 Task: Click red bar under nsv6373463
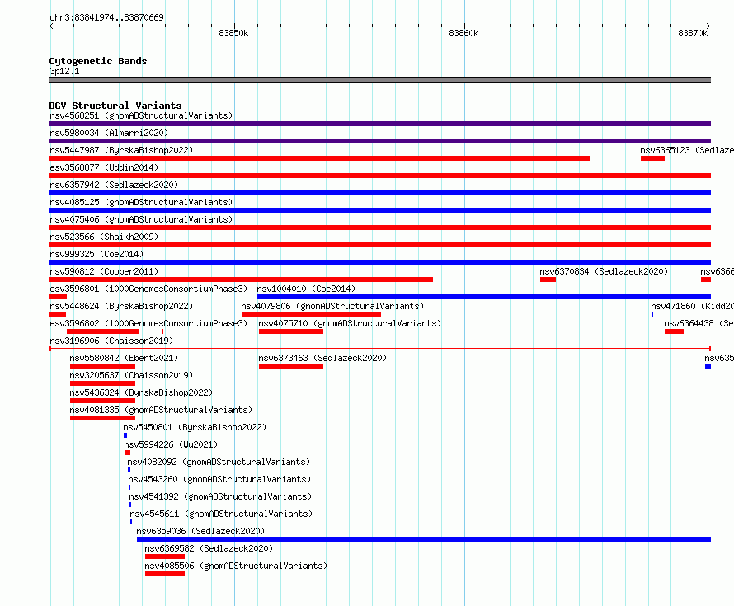click(x=291, y=366)
